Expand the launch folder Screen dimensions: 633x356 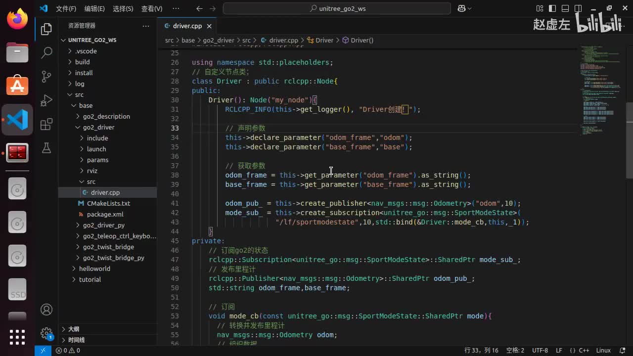[x=108, y=149]
